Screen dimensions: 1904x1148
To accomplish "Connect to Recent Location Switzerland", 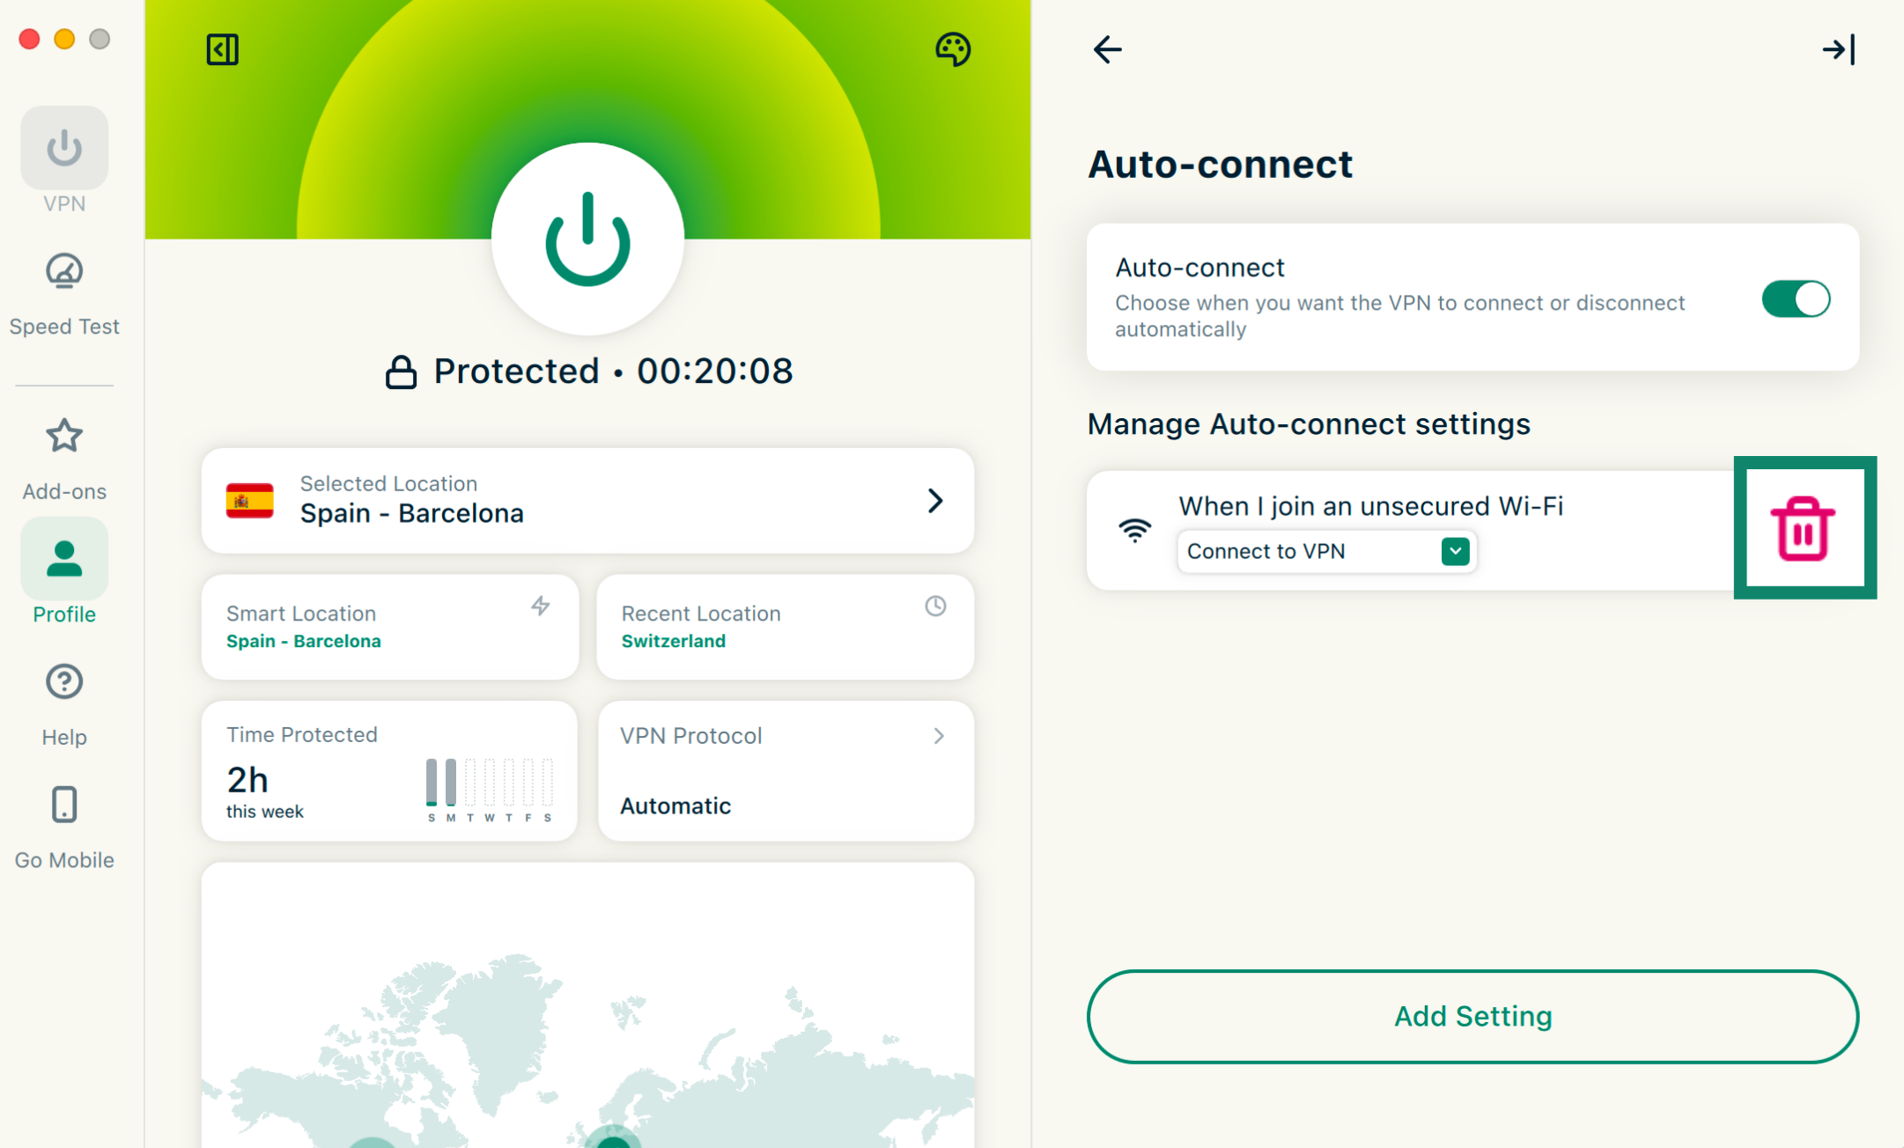I will (785, 627).
